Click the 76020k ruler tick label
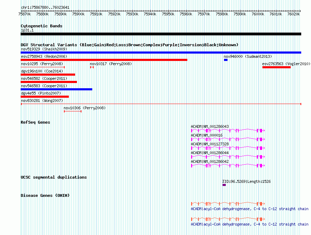Image resolution: width=311 pixels, height=235 pixels. pyautogui.click(x=294, y=14)
